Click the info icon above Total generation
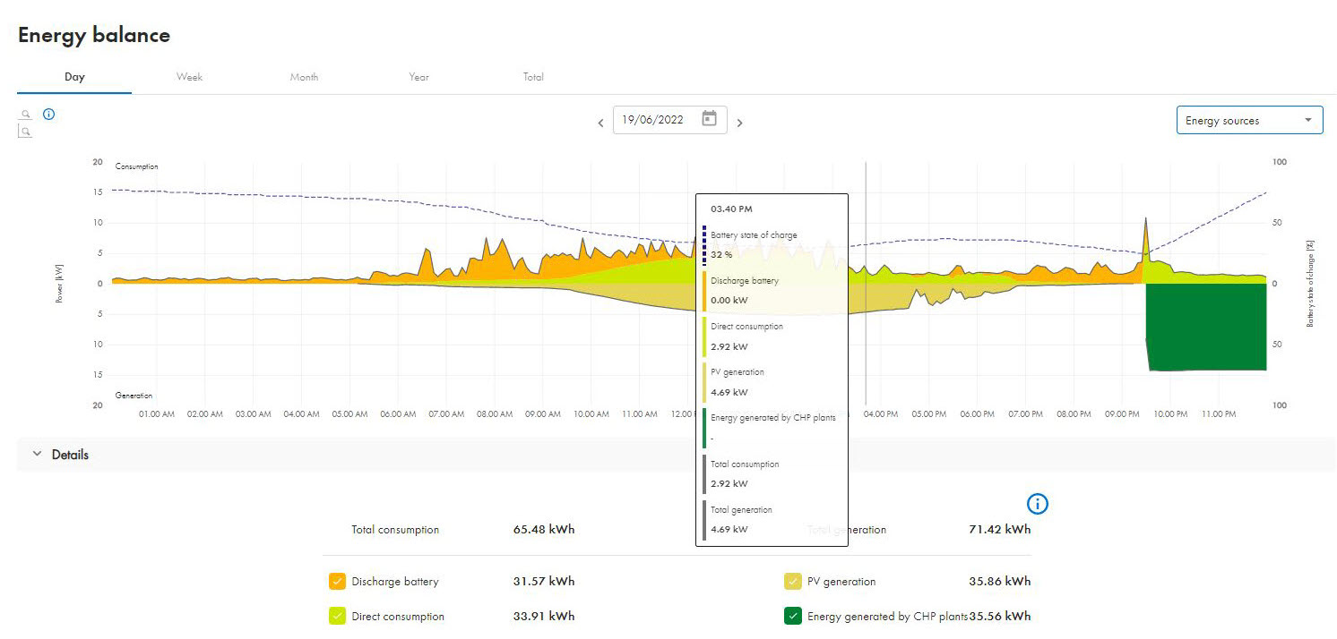The width and height of the screenshot is (1337, 639). (1037, 504)
